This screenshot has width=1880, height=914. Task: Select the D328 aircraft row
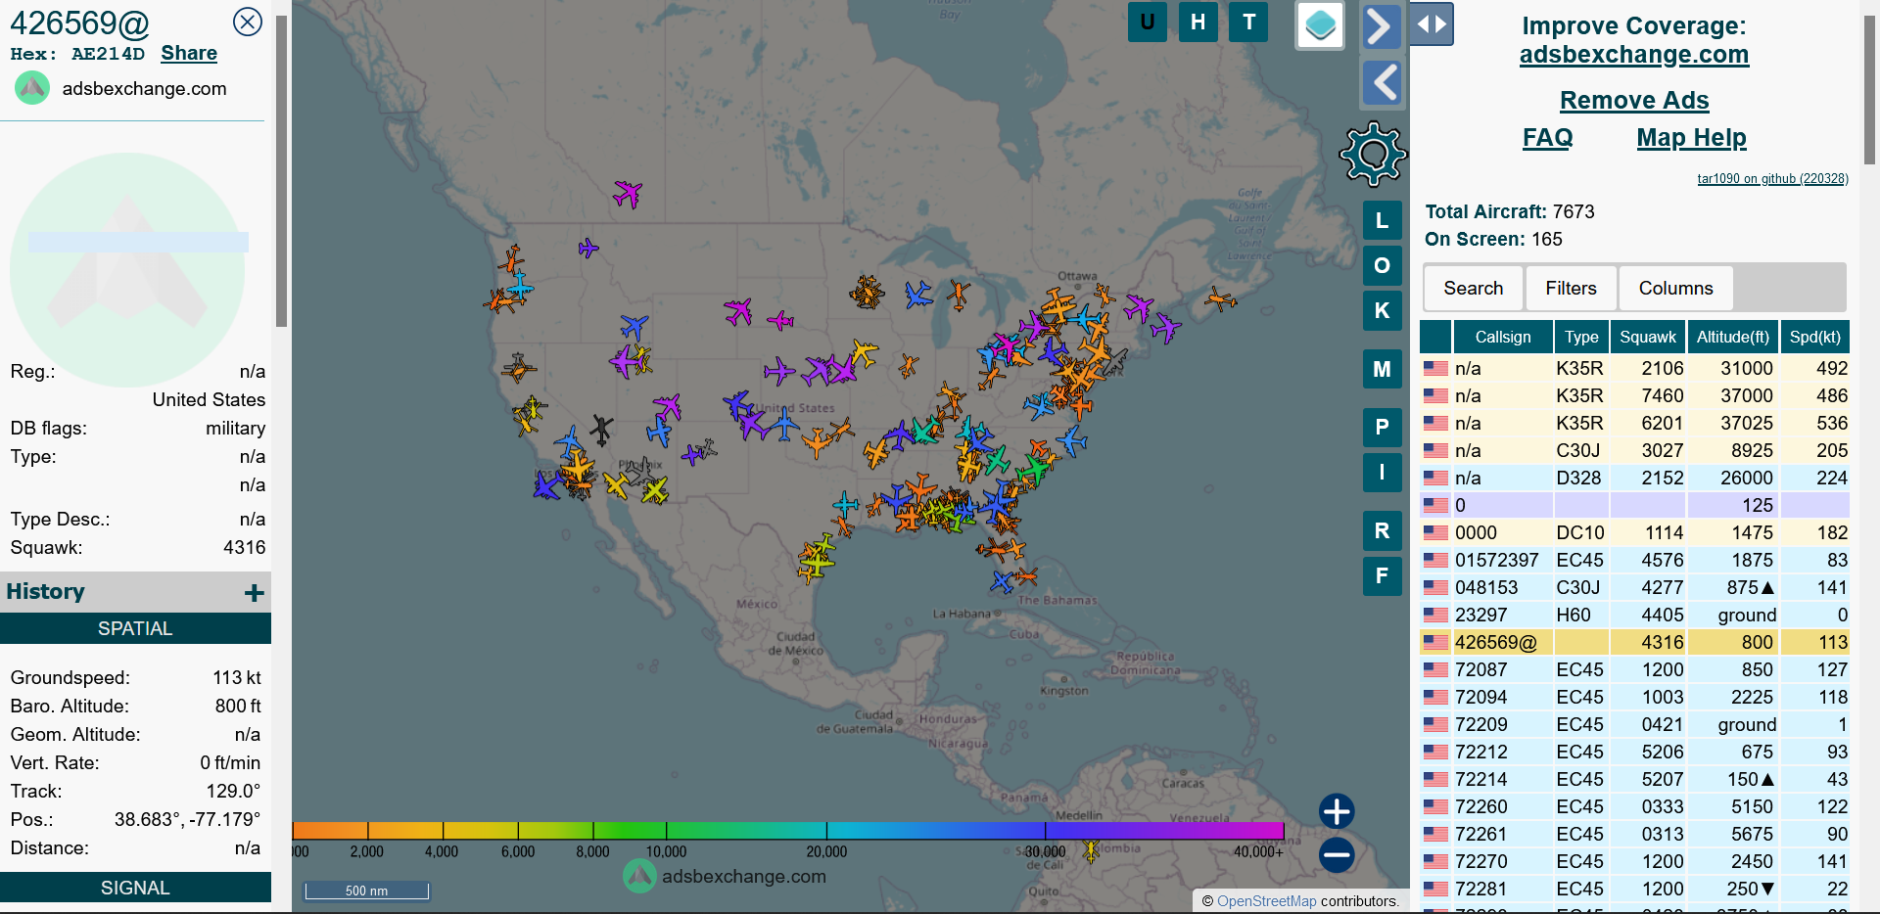[1634, 478]
